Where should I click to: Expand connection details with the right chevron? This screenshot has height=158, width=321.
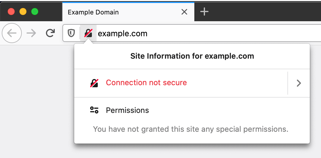coord(299,83)
